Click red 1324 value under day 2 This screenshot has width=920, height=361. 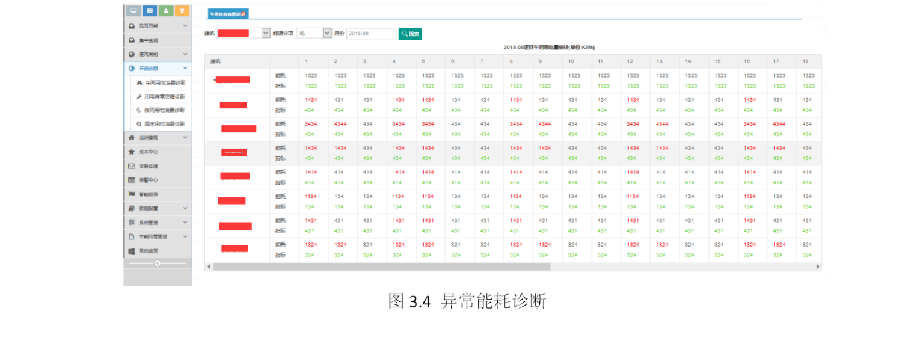tap(340, 245)
